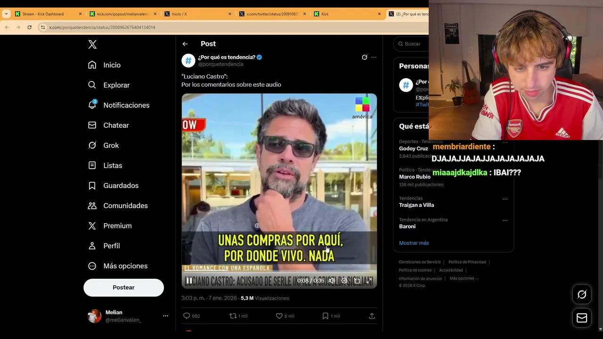Image resolution: width=603 pixels, height=339 pixels.
Task: Bookmark the post icon
Action: (x=325, y=316)
